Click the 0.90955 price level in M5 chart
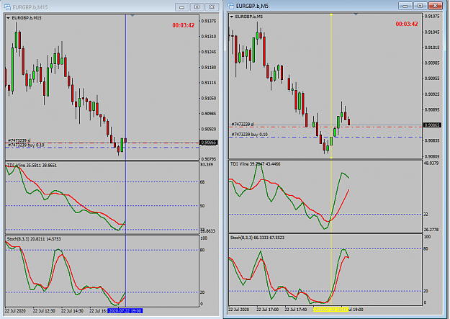 pos(432,78)
